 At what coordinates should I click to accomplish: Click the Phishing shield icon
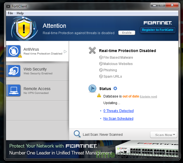pos(101,70)
